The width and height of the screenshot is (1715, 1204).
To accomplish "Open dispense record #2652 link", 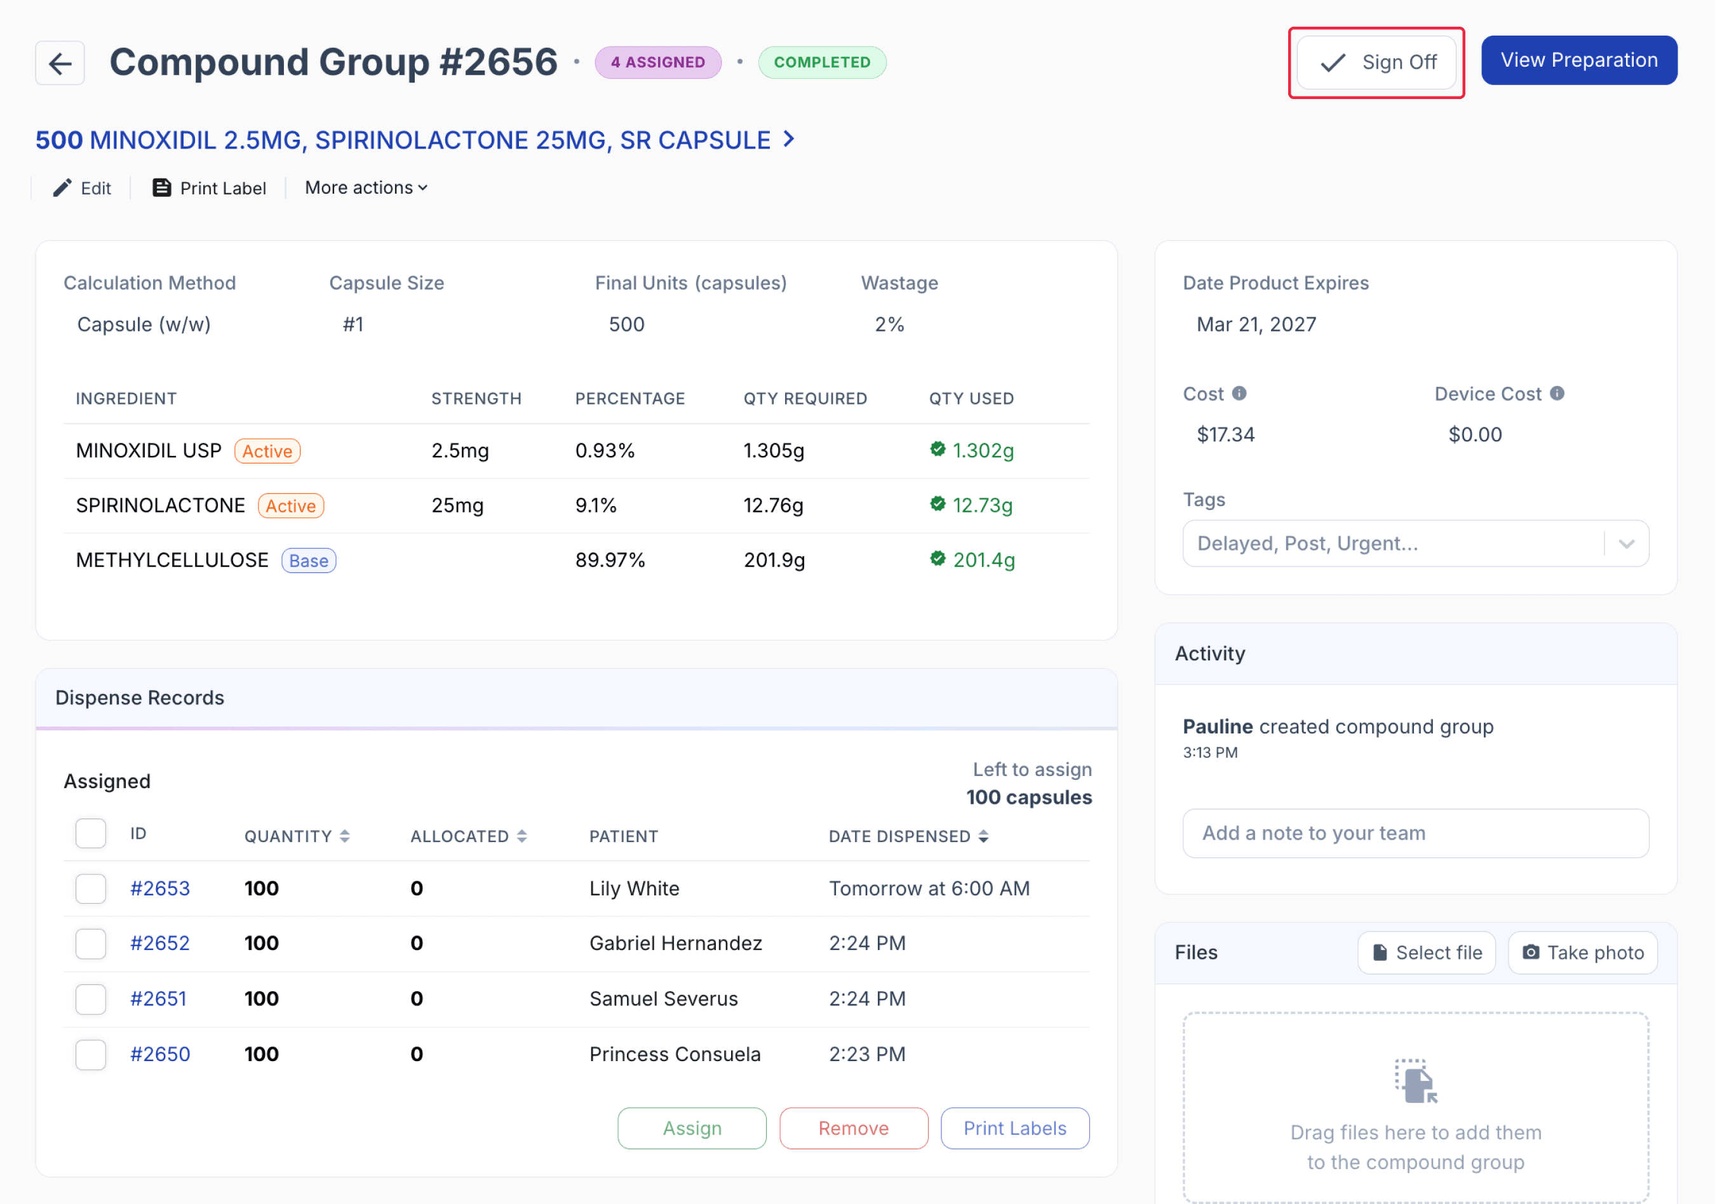I will [160, 944].
